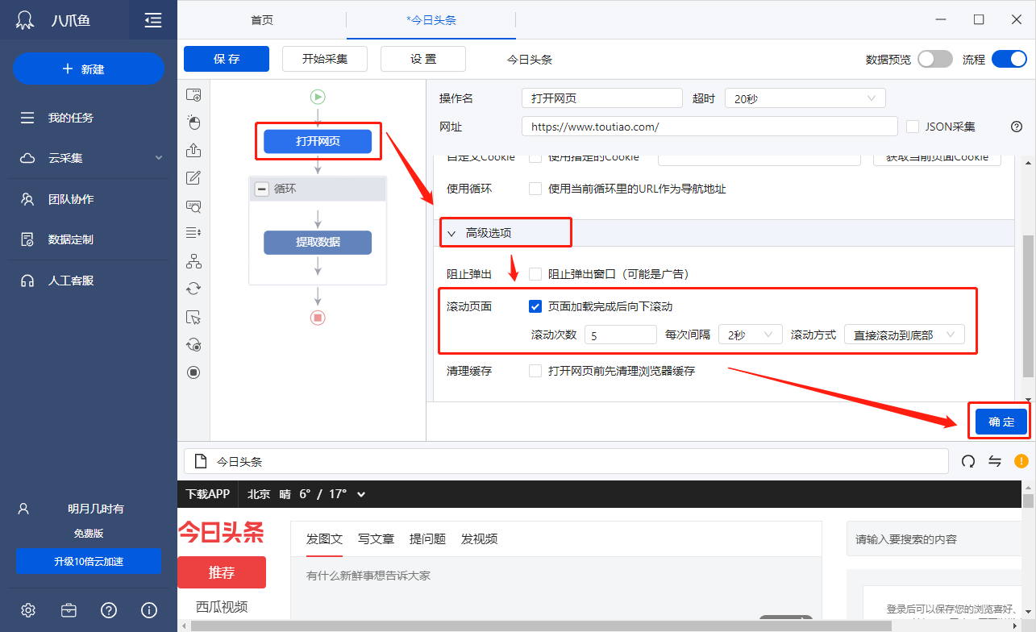The height and width of the screenshot is (632, 1036).
Task: Open the help question-mark icon in sidebar
Action: click(x=109, y=610)
